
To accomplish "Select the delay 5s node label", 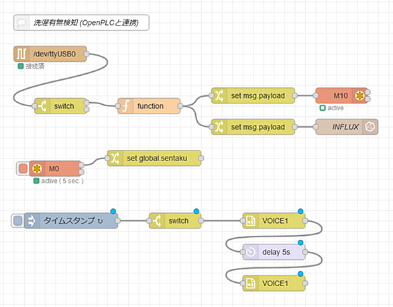I will click(276, 252).
